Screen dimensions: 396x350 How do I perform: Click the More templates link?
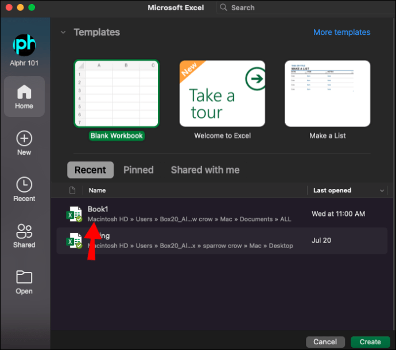pyautogui.click(x=341, y=32)
